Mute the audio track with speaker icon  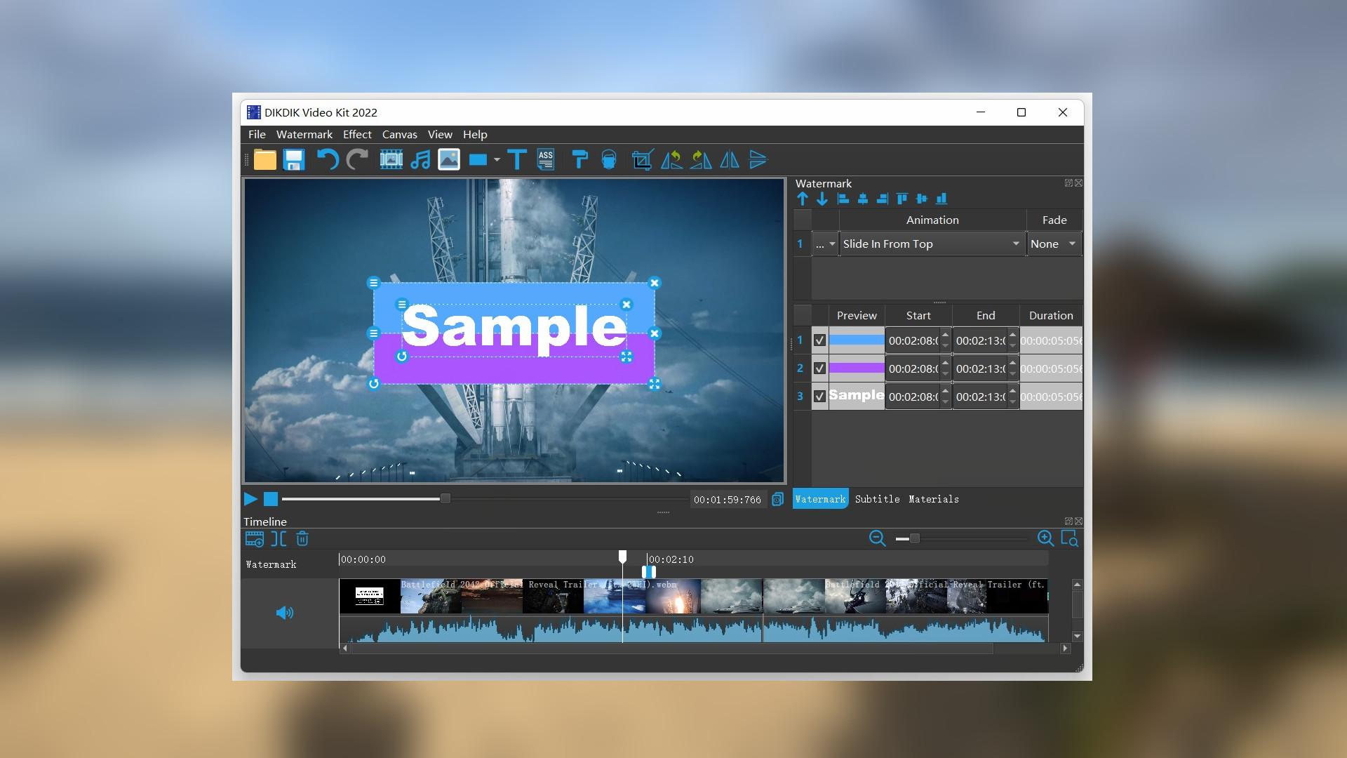285,612
